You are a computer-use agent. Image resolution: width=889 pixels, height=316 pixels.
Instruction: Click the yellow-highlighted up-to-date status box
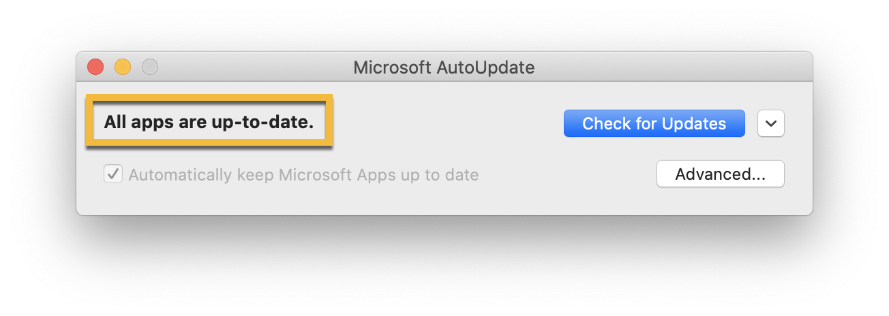click(x=209, y=121)
